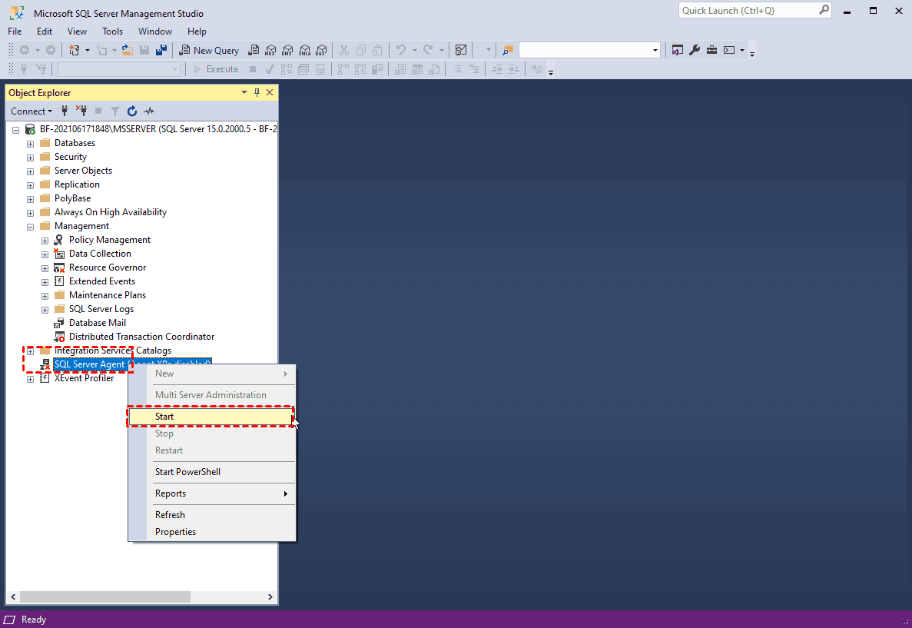The height and width of the screenshot is (628, 912).
Task: Choose Start in the context menu
Action: [212, 417]
